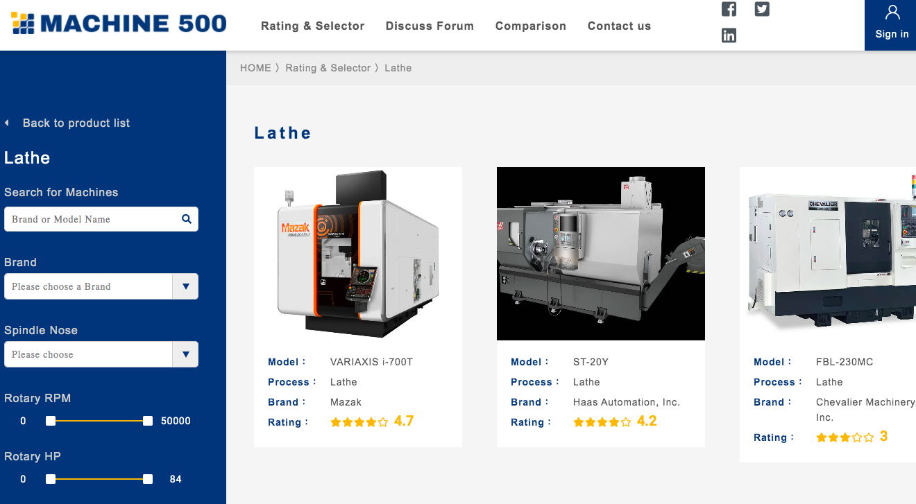Click the Sign in user icon
Image resolution: width=916 pixels, height=504 pixels.
pos(892,13)
